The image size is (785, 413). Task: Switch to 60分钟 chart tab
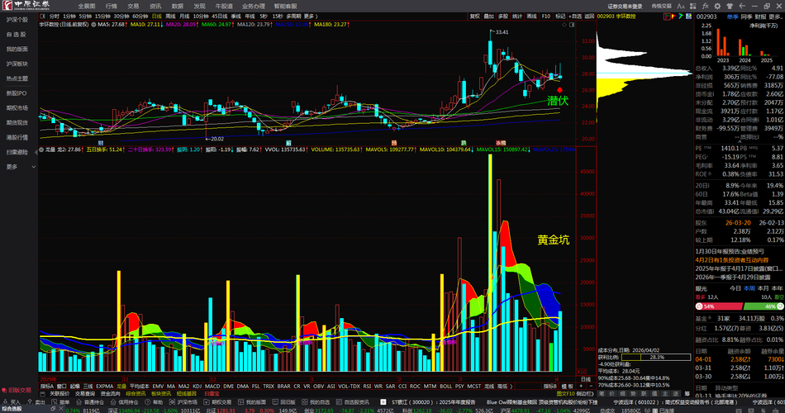(140, 17)
